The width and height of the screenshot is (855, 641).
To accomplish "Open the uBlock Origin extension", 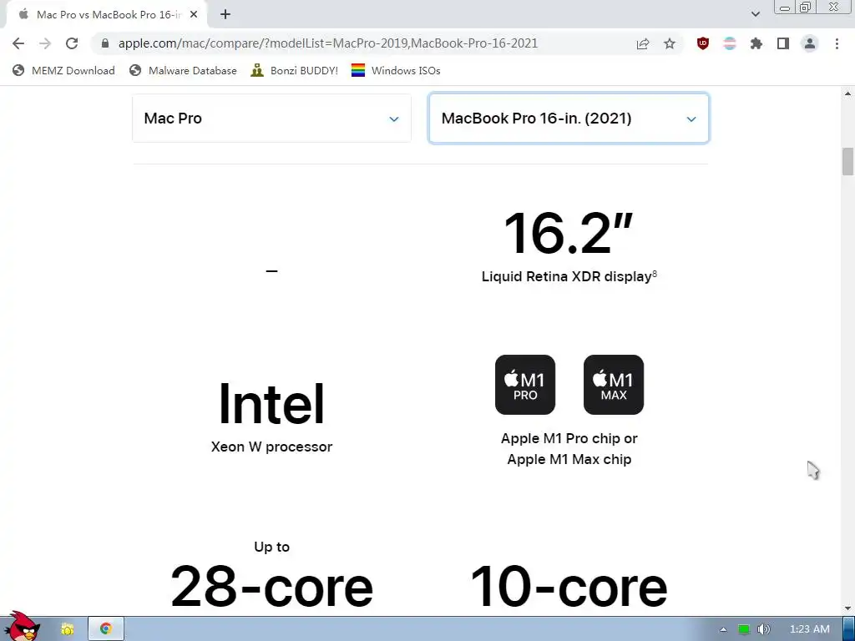I will point(703,43).
